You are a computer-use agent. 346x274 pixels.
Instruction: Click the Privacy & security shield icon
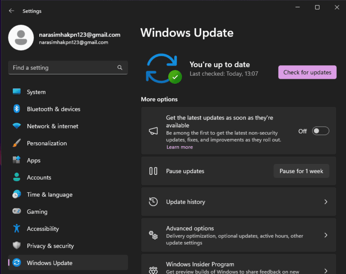coord(17,246)
